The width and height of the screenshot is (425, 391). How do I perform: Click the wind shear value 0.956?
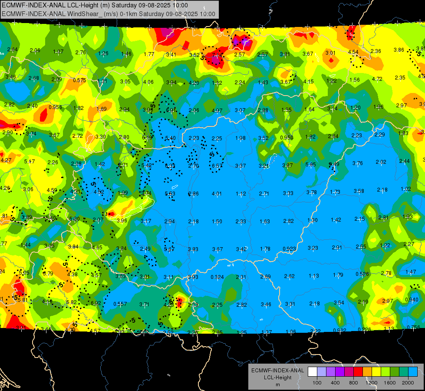(x=55, y=107)
